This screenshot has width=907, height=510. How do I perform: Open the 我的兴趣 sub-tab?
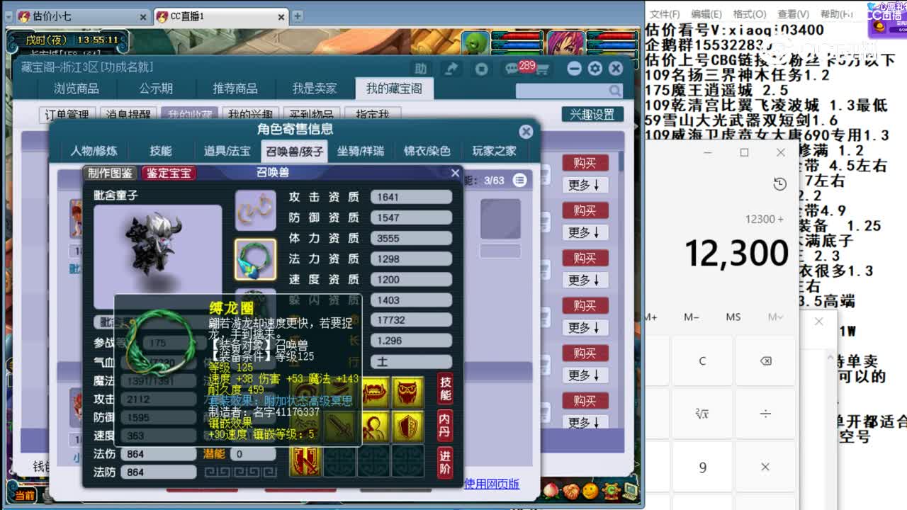click(x=250, y=114)
